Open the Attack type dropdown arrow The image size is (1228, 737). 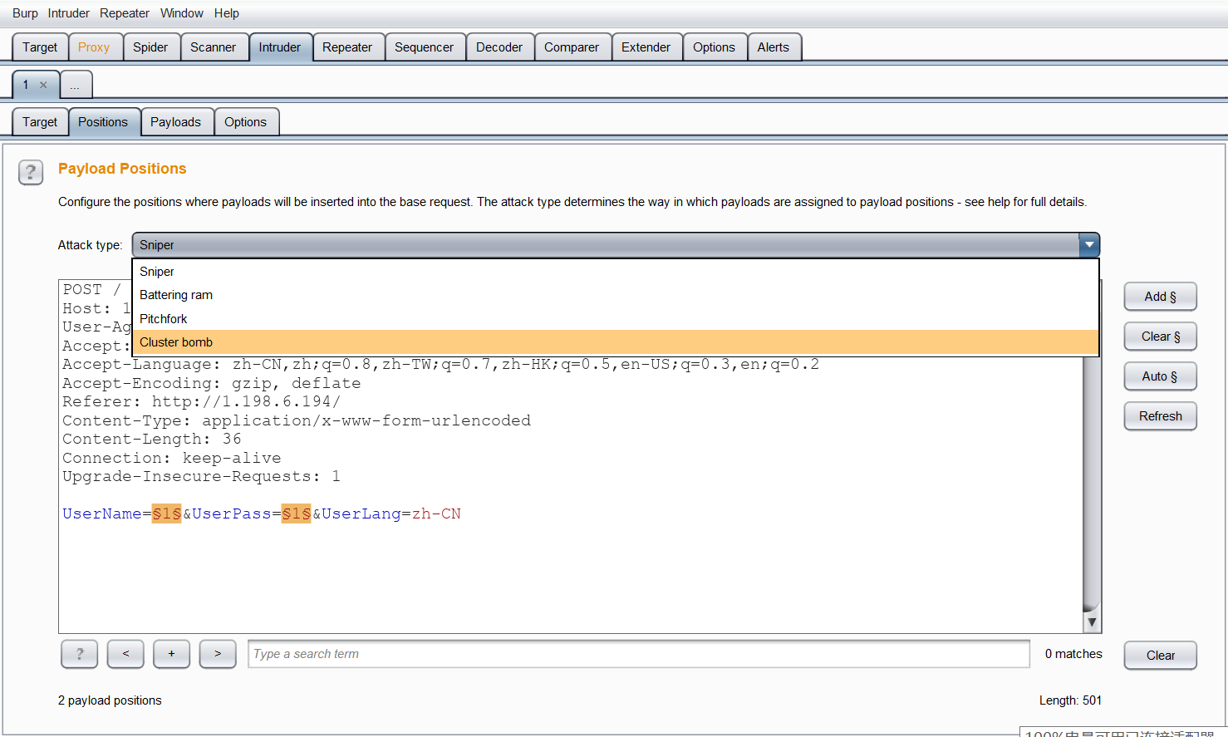point(1089,245)
